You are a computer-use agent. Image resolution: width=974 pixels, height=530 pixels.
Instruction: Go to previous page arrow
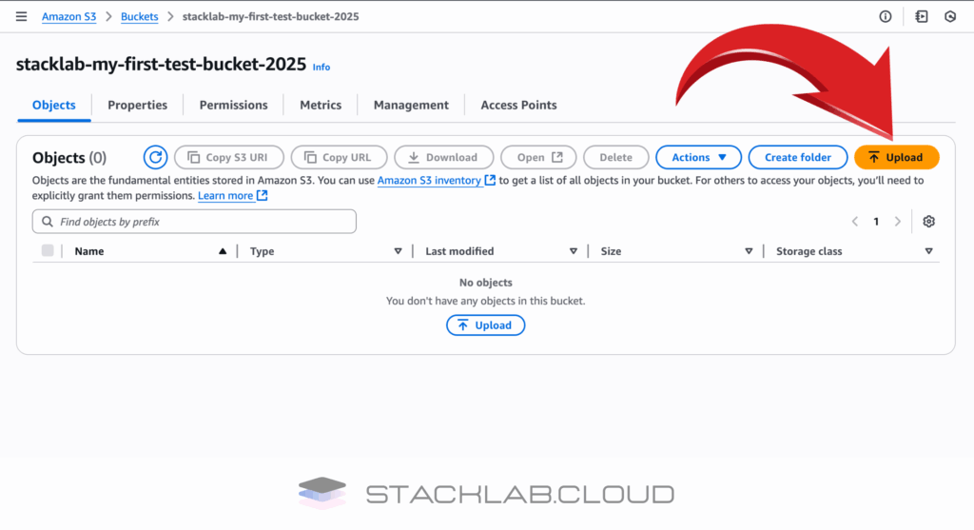pos(855,222)
